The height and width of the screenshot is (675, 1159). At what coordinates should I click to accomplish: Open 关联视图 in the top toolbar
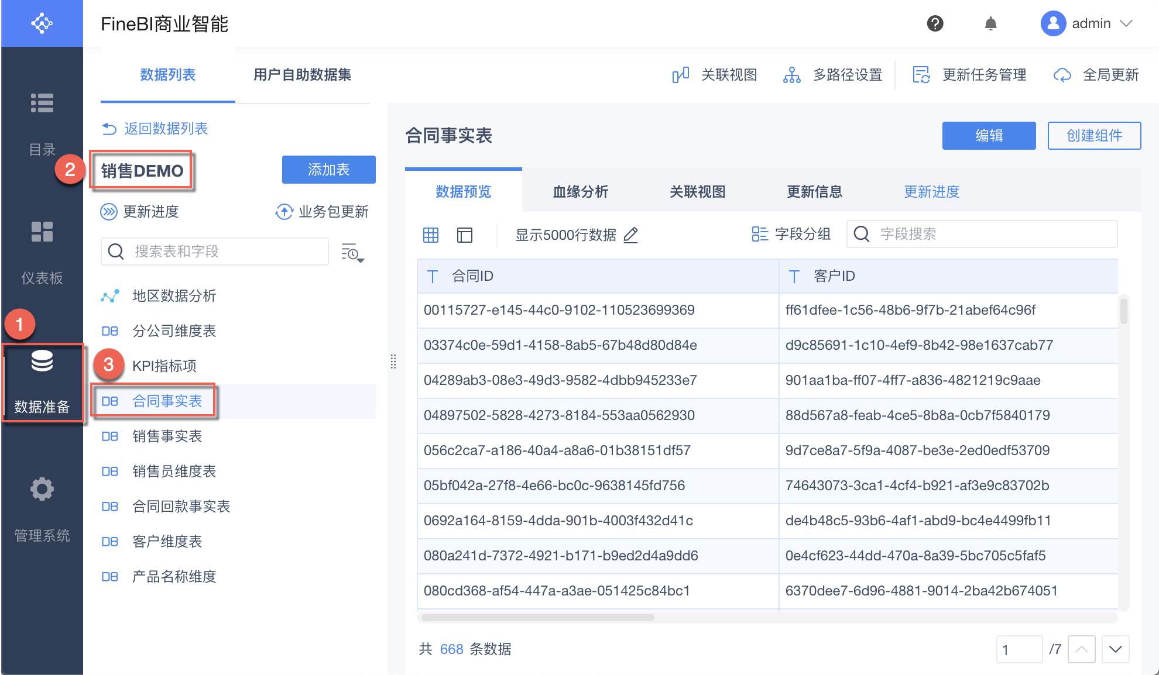714,75
